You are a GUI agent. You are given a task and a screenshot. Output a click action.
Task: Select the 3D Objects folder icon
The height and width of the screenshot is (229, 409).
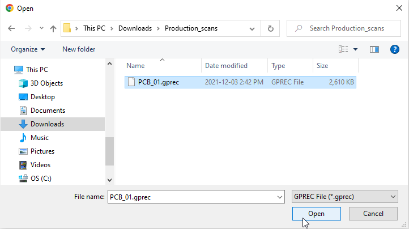point(23,83)
